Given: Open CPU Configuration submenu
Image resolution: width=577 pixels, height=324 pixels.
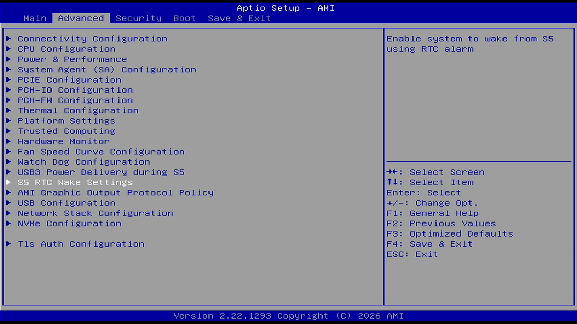Looking at the screenshot, I should tap(67, 49).
